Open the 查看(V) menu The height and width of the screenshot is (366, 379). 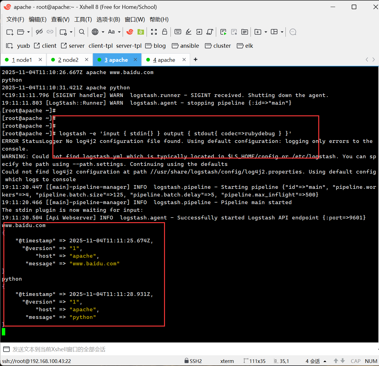(x=60, y=20)
